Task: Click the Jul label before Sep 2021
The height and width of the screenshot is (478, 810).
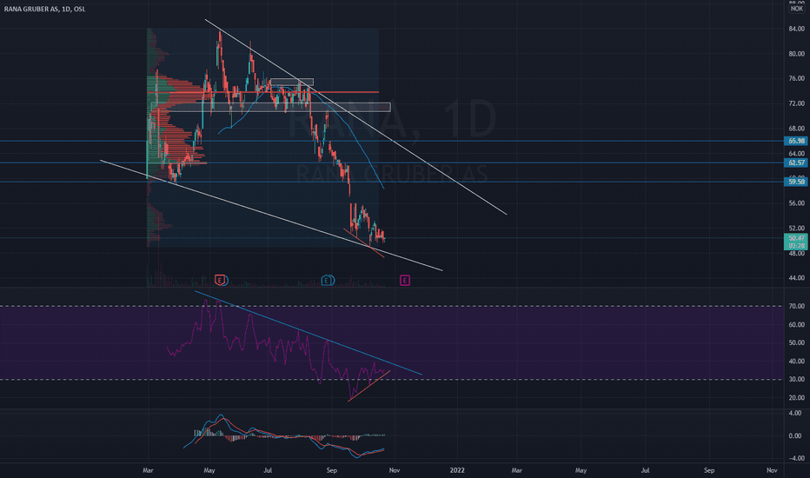Action: pos(268,470)
